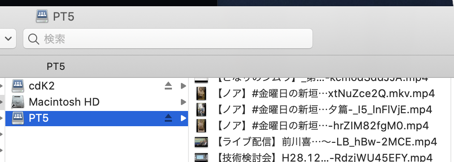Open the dropdown chevron left of search
The image size is (454, 162).
point(8,38)
